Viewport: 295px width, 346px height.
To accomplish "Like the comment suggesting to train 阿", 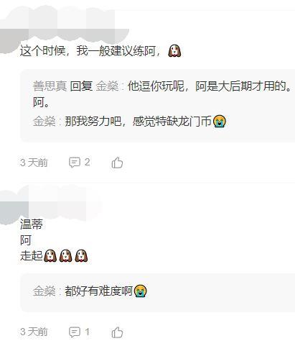I will pos(117,163).
